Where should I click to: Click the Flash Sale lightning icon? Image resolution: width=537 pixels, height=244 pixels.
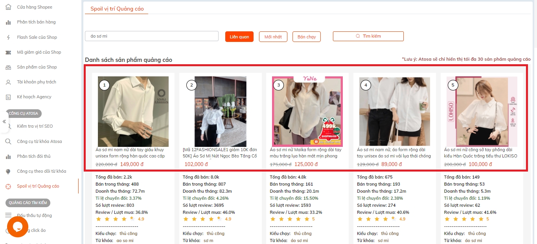click(x=8, y=37)
